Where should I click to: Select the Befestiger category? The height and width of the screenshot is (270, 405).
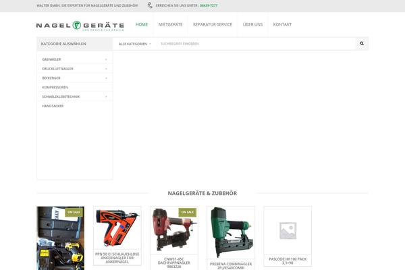[51, 78]
